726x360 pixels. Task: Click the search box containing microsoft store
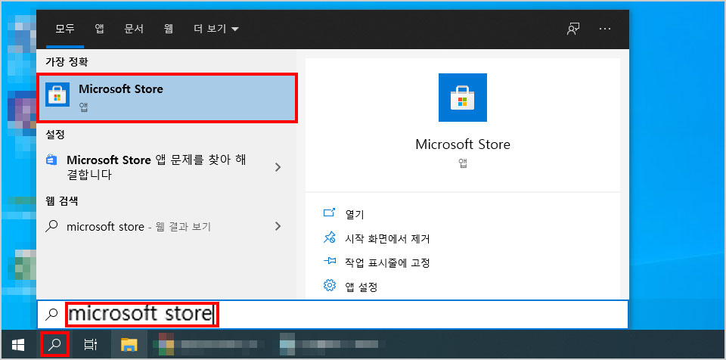click(x=333, y=314)
